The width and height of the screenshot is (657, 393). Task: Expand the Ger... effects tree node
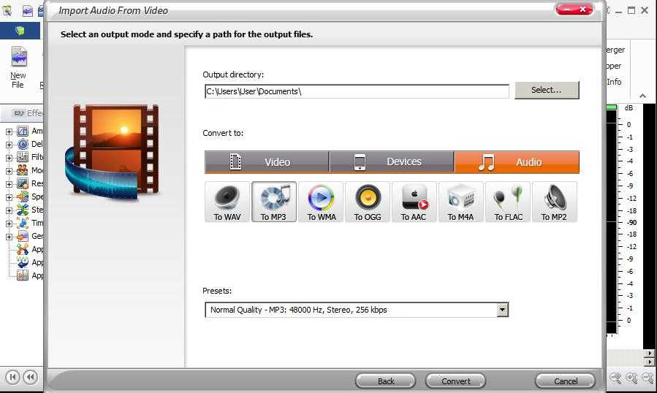(9, 237)
